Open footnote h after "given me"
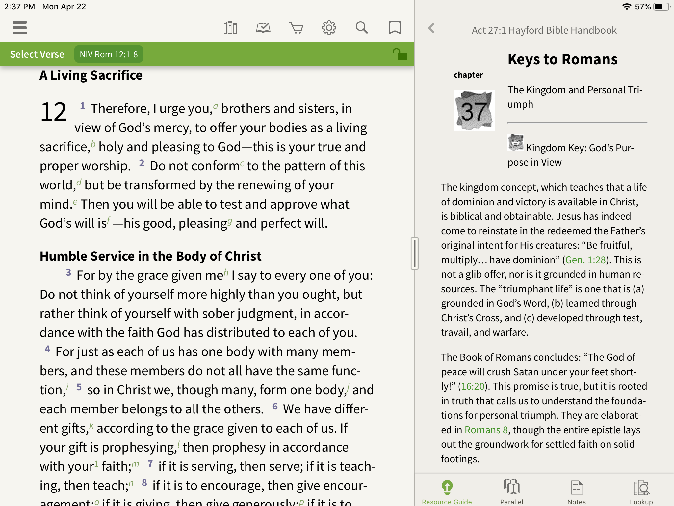This screenshot has width=674, height=506. 226,272
